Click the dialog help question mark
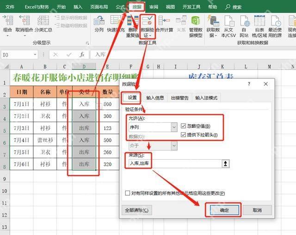Viewport: 296px width, 235px height. click(249, 84)
